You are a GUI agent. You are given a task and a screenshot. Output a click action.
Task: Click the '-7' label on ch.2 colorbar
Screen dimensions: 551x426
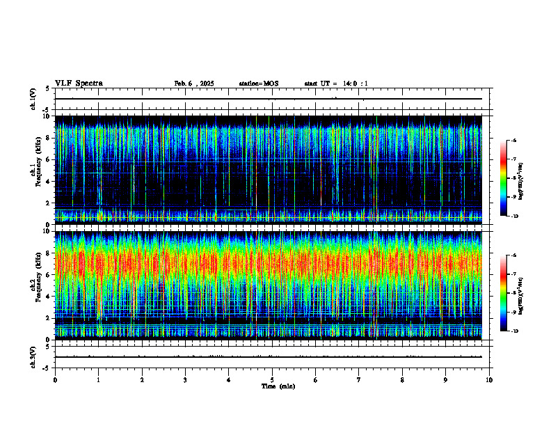tap(513, 274)
